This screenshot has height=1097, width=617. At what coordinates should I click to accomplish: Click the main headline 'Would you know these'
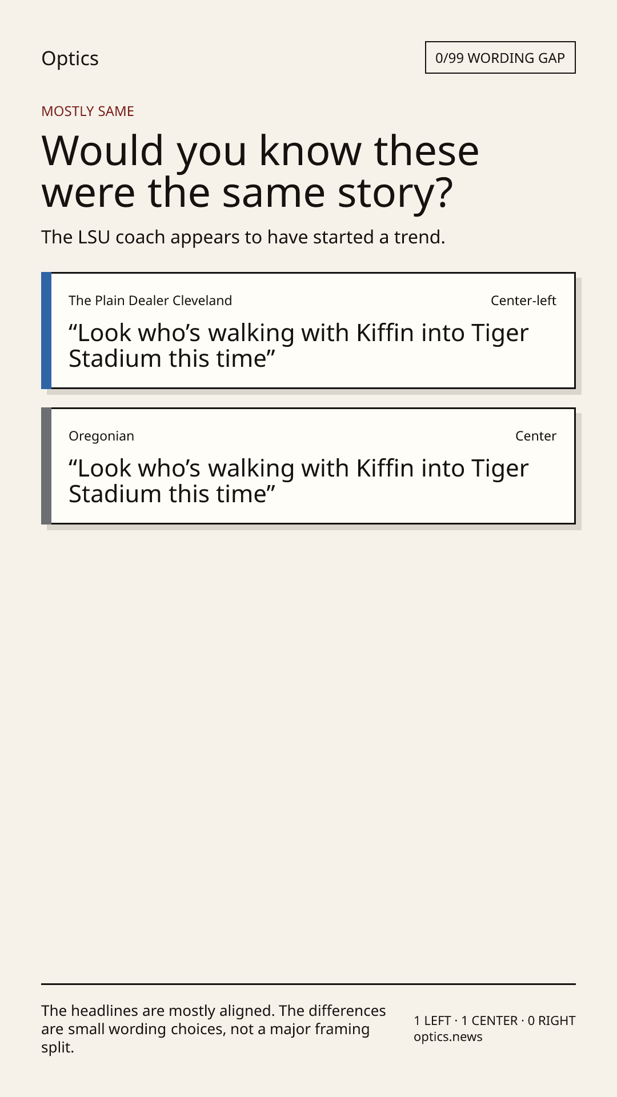click(261, 151)
